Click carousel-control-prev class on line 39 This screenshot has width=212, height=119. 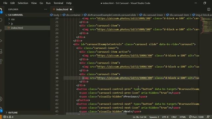point(115,89)
